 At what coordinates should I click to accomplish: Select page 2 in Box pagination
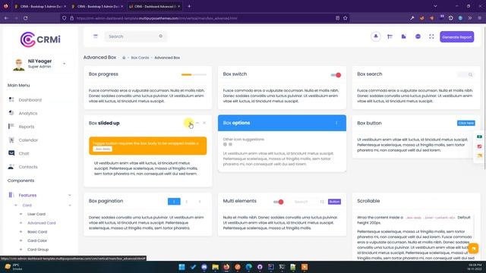click(187, 202)
